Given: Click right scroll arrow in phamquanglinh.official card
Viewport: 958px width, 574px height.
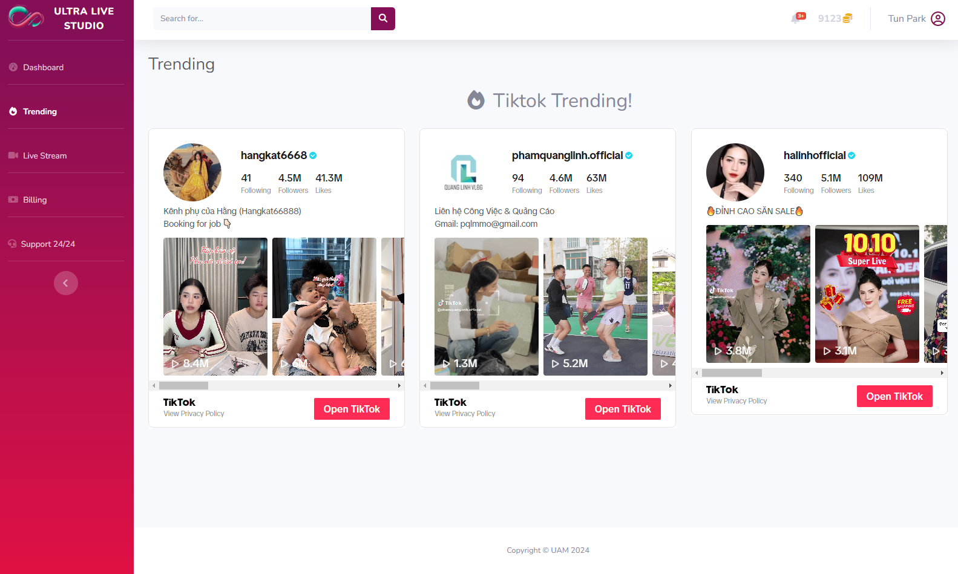Looking at the screenshot, I should point(670,385).
